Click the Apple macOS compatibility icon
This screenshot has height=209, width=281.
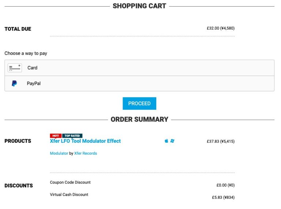(166, 141)
